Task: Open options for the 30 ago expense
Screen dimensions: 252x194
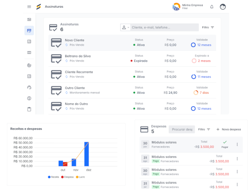Action: [x=237, y=172]
